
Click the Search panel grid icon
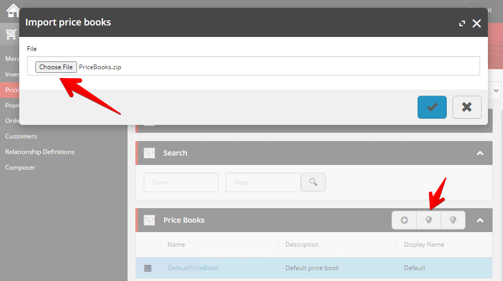149,153
